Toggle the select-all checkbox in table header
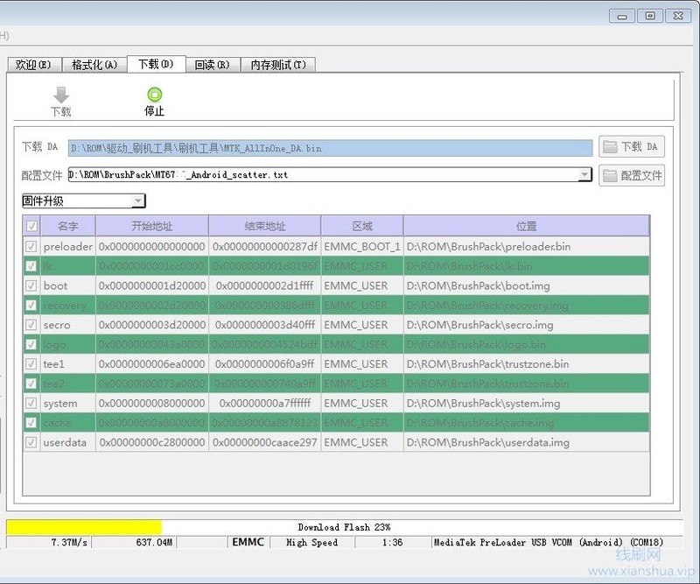 (x=31, y=226)
